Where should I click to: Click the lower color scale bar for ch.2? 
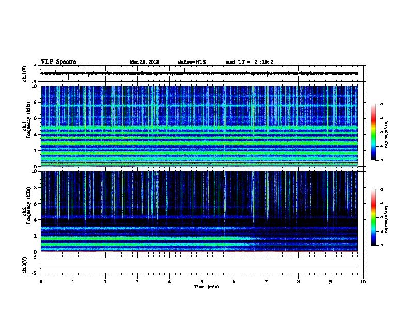pyautogui.click(x=374, y=217)
